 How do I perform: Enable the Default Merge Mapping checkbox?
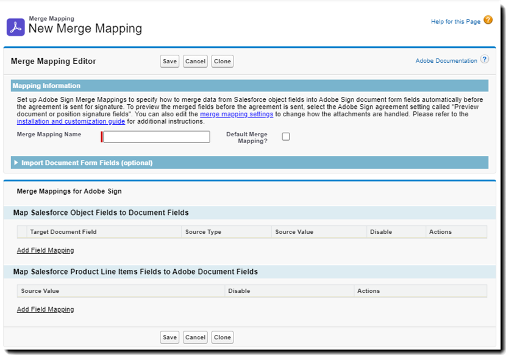[x=286, y=137]
